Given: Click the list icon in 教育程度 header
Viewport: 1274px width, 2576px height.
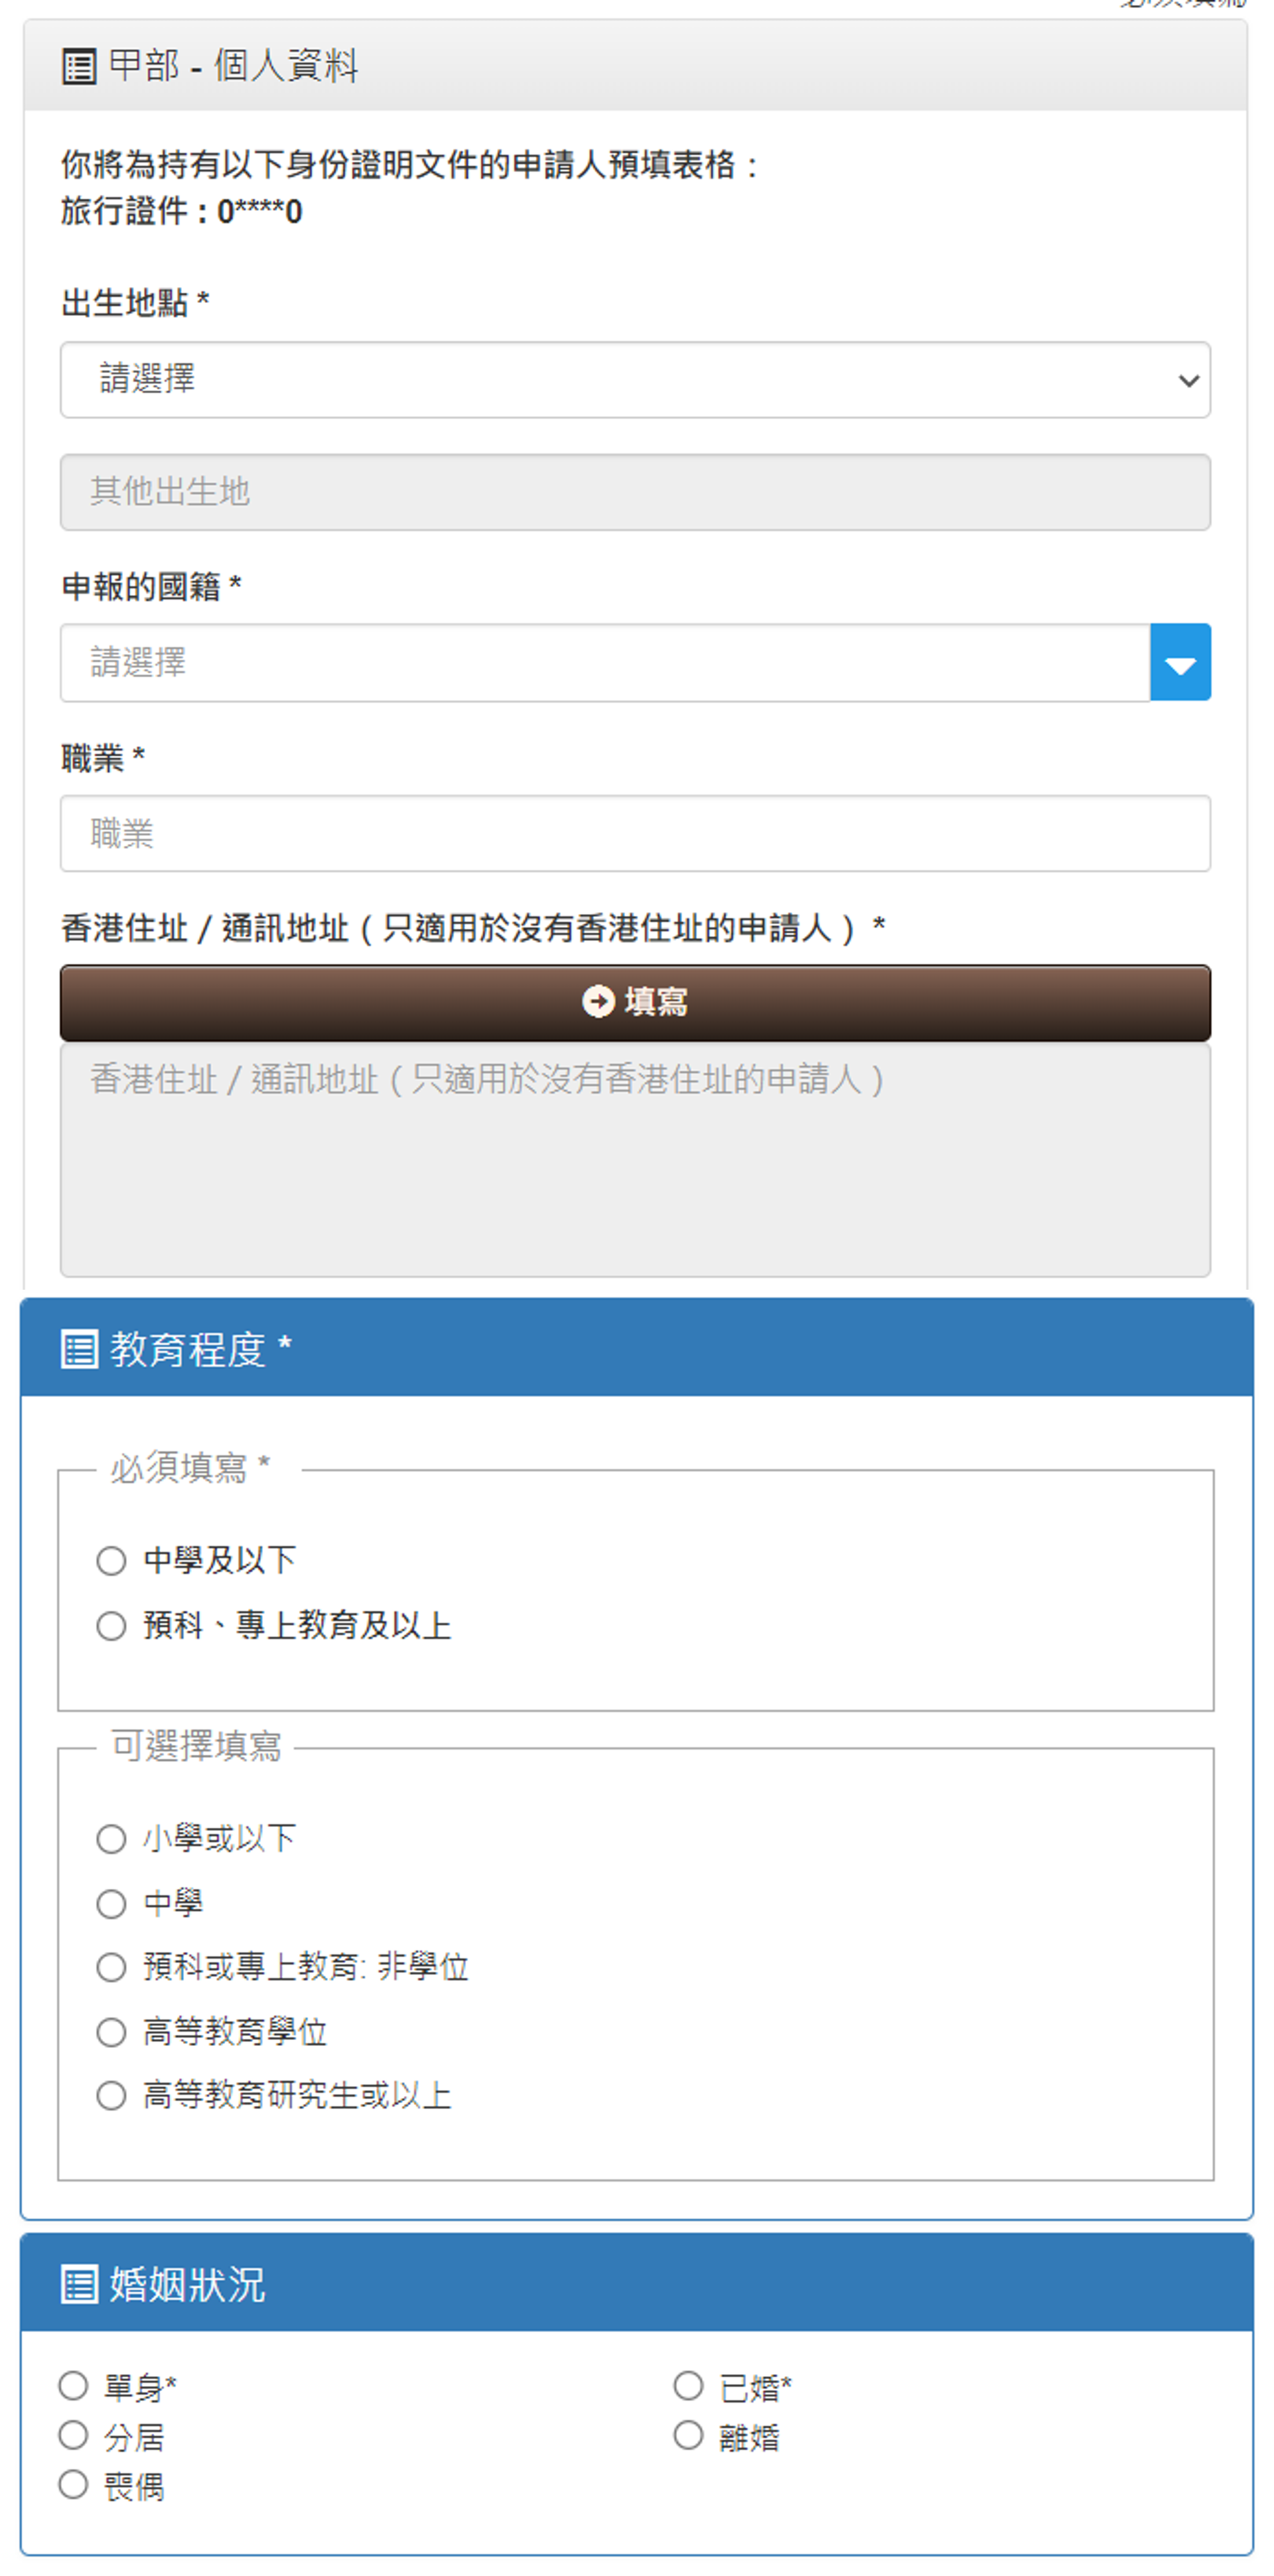Looking at the screenshot, I should click(x=79, y=1349).
